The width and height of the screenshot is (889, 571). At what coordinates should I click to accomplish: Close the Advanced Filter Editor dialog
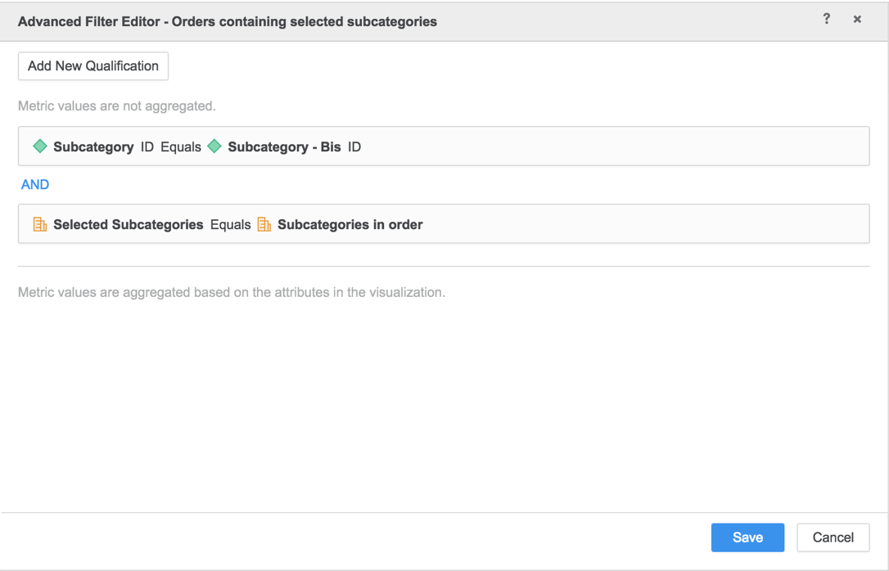(857, 20)
